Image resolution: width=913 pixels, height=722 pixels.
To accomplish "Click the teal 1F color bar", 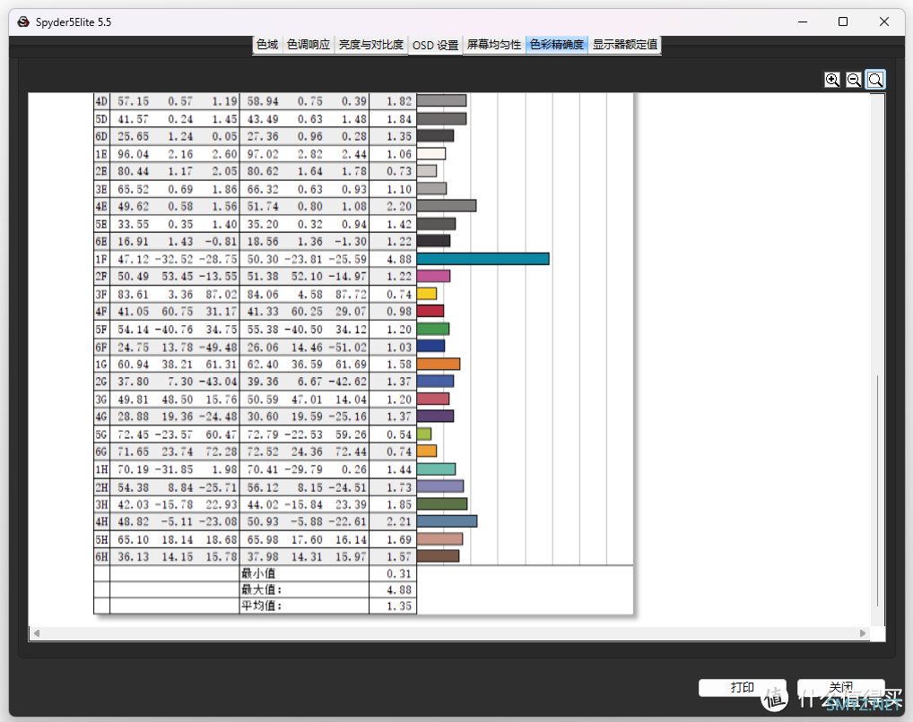I will pyautogui.click(x=483, y=259).
